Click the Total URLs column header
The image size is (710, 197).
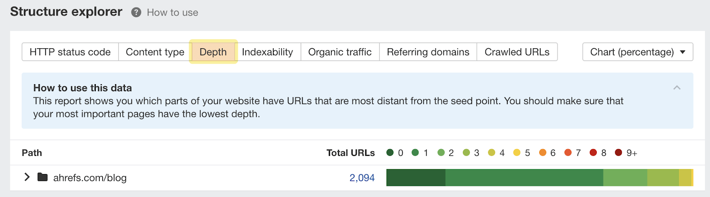point(351,153)
